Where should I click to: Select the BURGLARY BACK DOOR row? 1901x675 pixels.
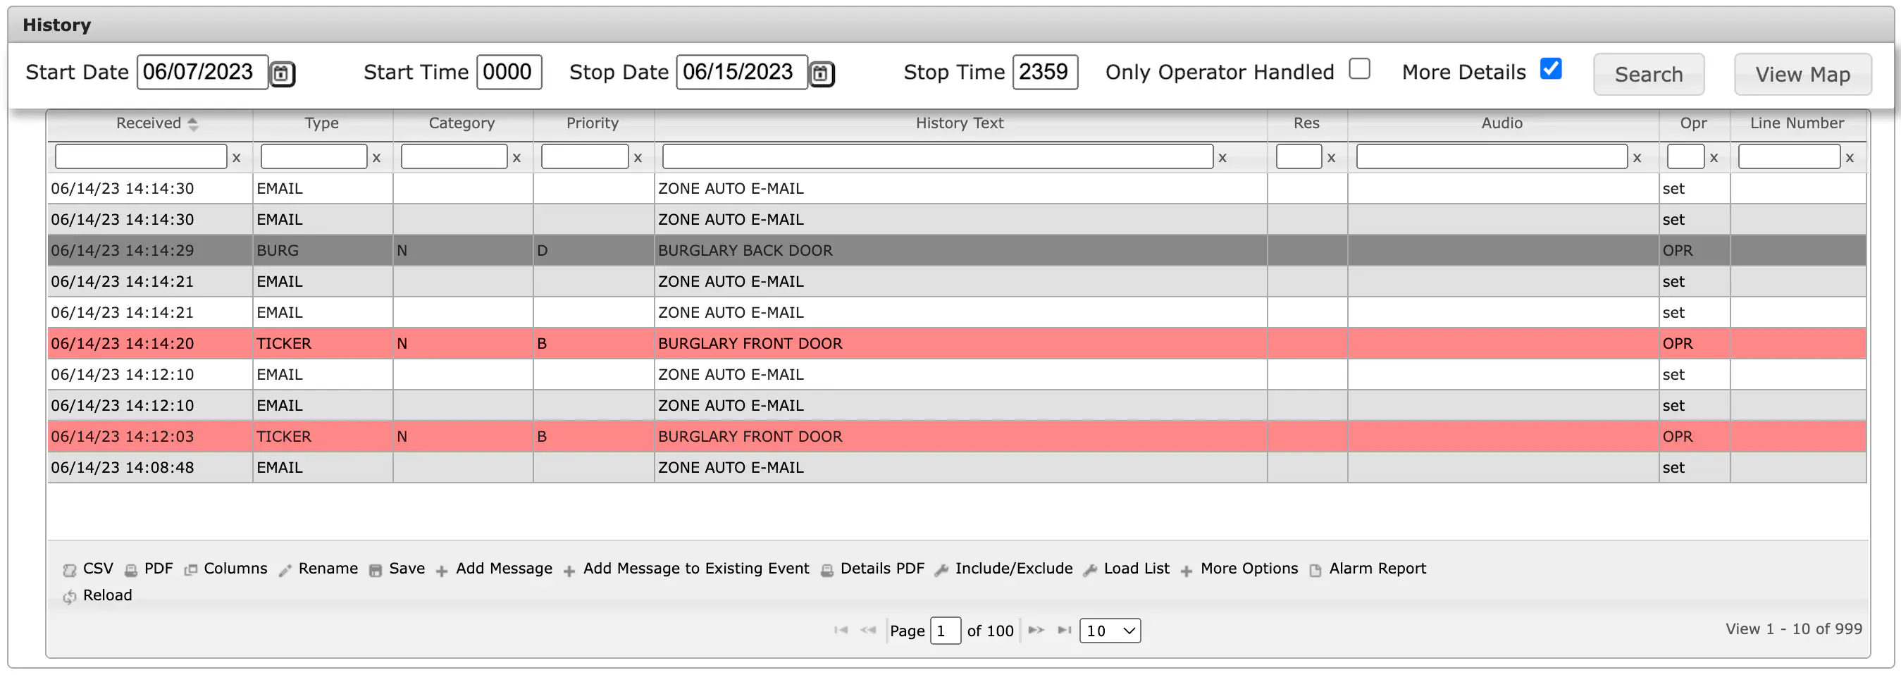957,251
